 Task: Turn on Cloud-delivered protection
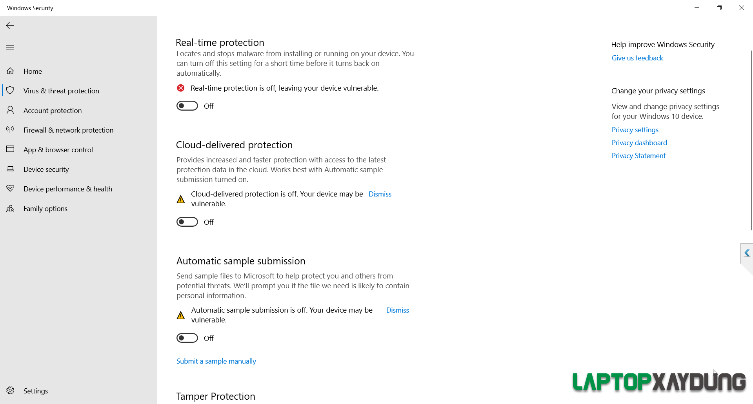coord(187,222)
